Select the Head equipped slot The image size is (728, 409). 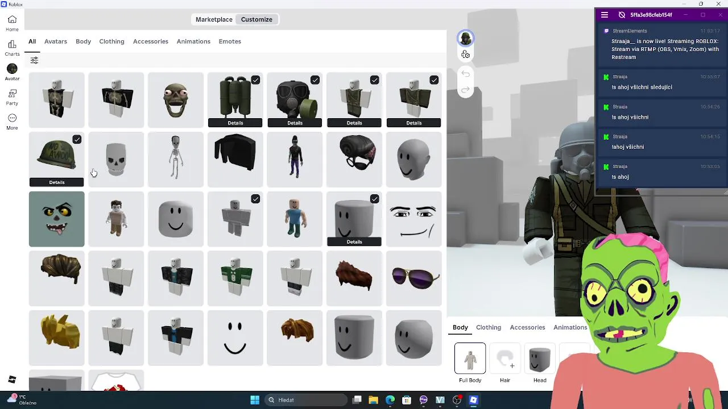[540, 359]
